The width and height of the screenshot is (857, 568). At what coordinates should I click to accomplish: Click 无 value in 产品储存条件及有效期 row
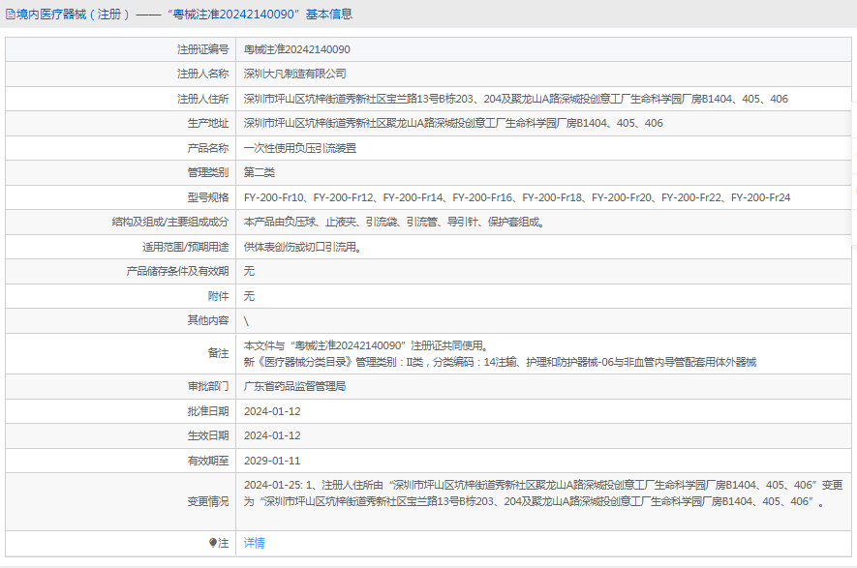pyautogui.click(x=249, y=272)
